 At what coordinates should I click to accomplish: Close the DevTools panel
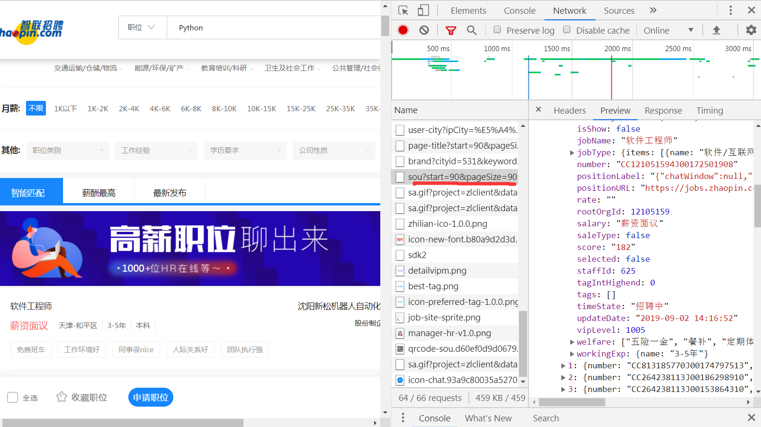click(x=752, y=10)
